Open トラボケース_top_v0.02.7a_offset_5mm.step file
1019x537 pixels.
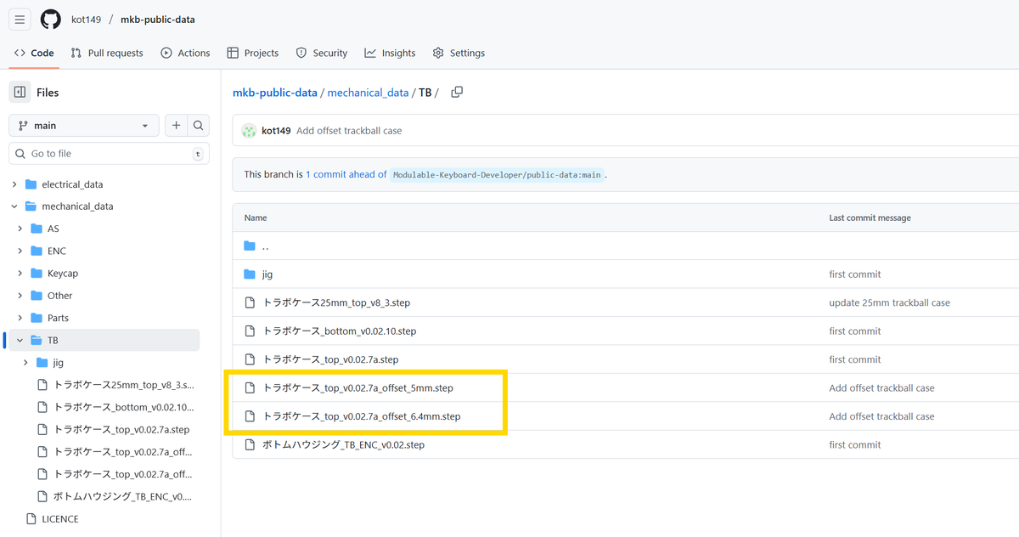click(x=357, y=388)
